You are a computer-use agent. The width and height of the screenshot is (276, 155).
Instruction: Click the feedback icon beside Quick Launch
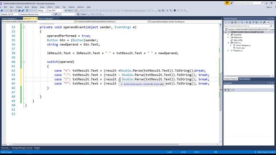pos(232,3)
